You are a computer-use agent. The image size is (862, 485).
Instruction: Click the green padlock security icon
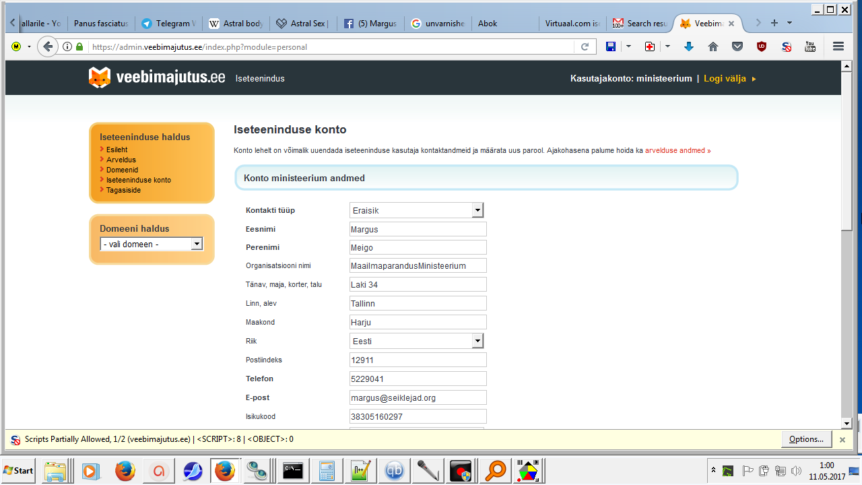pos(80,47)
